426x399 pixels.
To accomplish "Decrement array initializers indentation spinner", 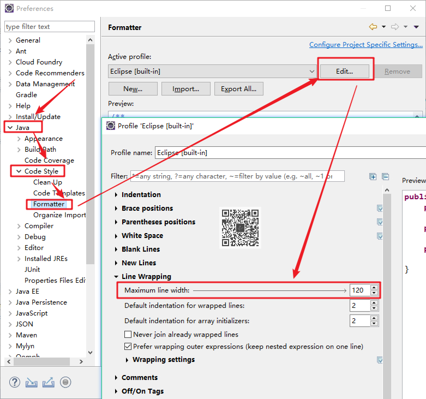I will click(x=374, y=323).
